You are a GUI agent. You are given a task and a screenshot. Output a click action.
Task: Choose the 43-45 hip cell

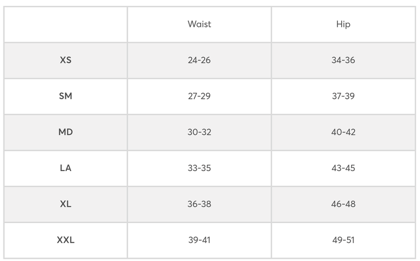pos(343,168)
